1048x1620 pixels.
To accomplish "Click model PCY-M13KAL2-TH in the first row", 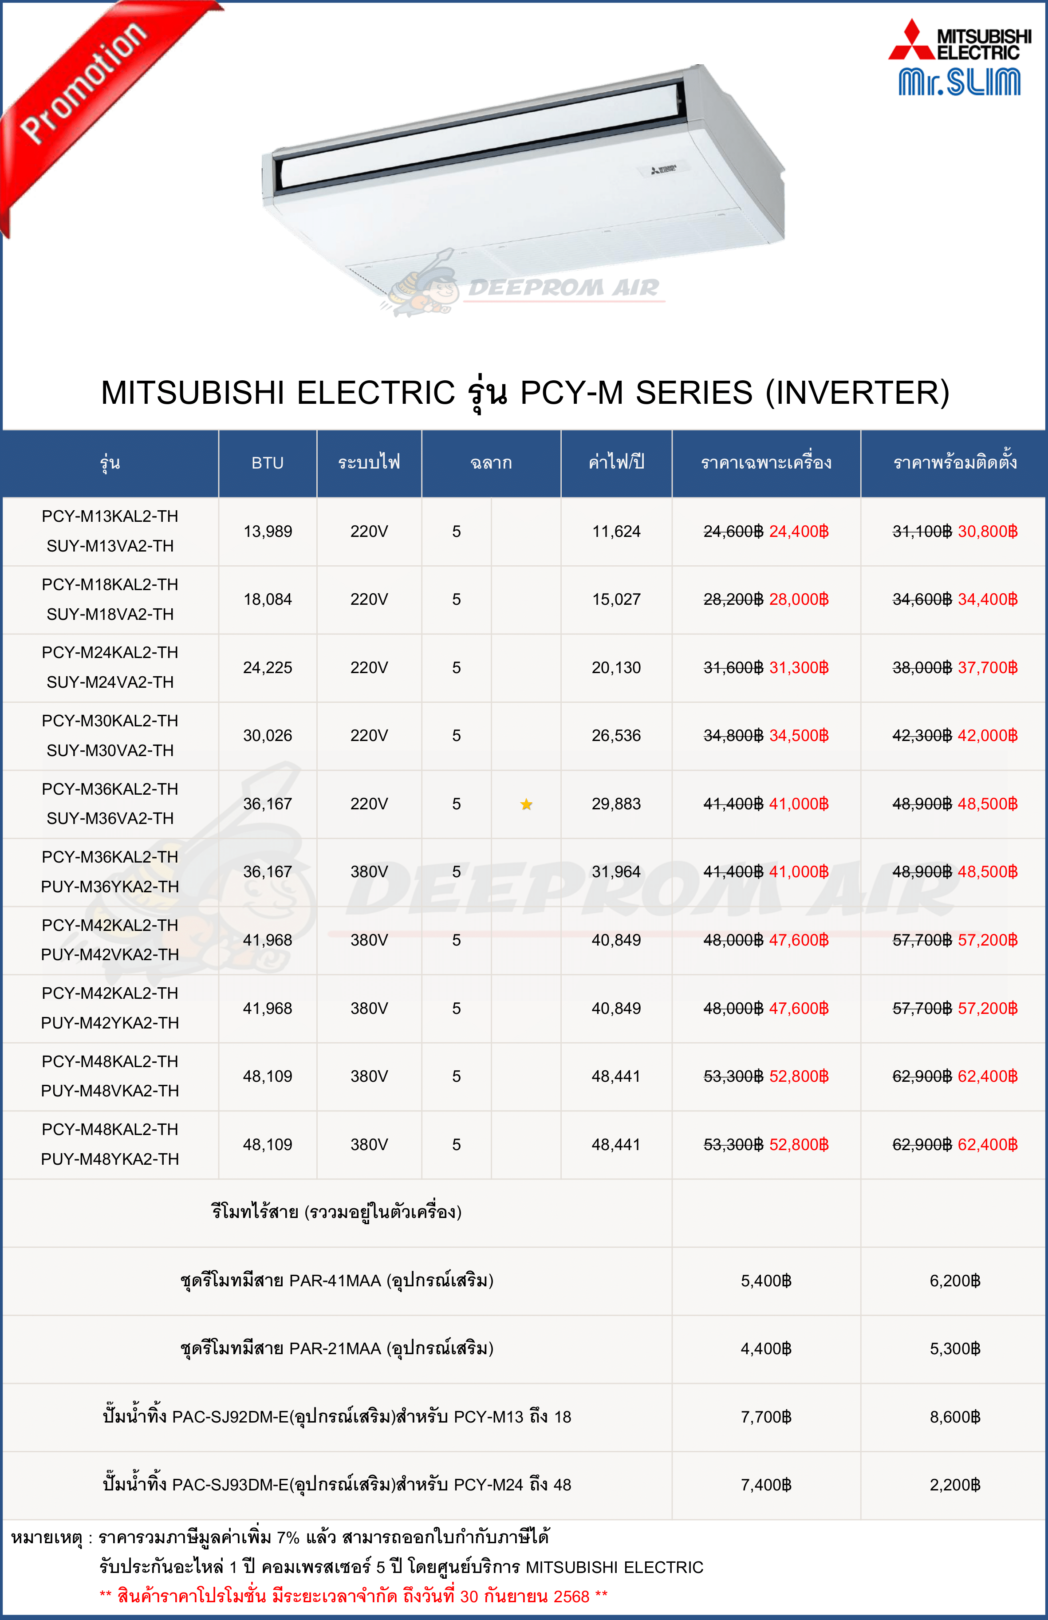I will tap(110, 516).
